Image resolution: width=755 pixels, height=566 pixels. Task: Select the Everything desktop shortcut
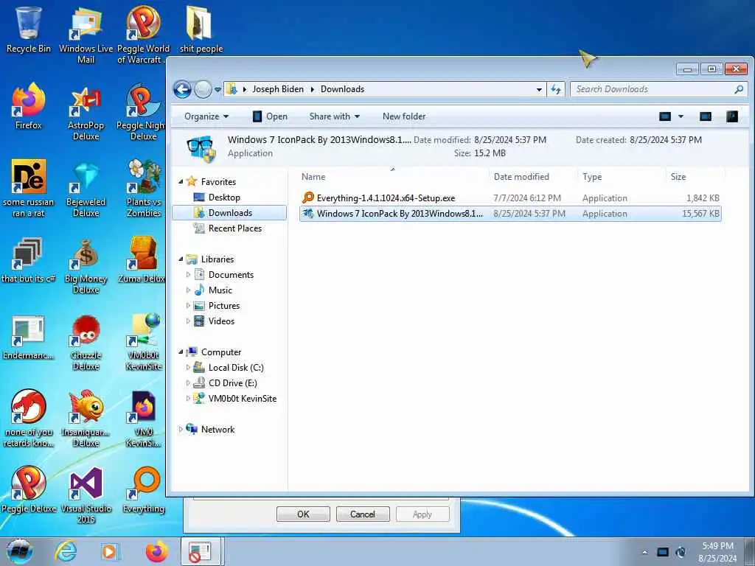(x=143, y=490)
